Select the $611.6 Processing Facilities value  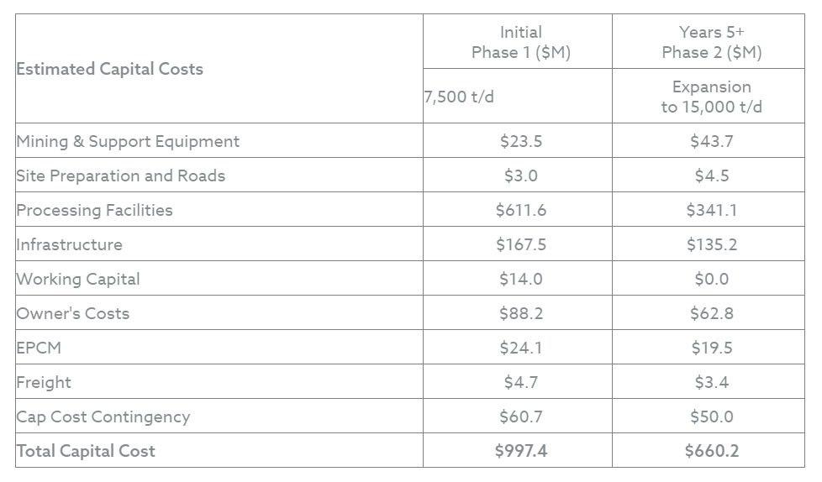click(520, 210)
